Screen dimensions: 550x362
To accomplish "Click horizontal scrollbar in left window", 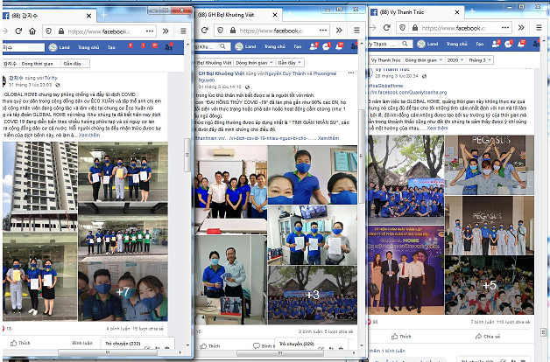I will tap(108, 352).
